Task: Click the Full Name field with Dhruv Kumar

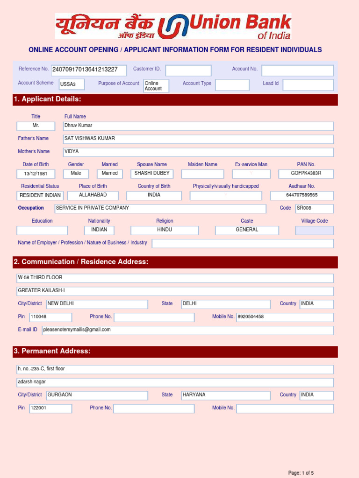Action: tap(198, 126)
